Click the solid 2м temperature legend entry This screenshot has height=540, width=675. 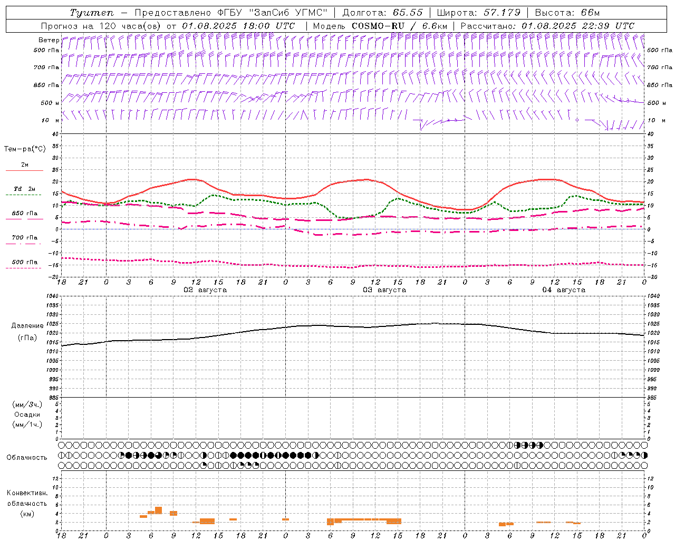[x=24, y=167]
